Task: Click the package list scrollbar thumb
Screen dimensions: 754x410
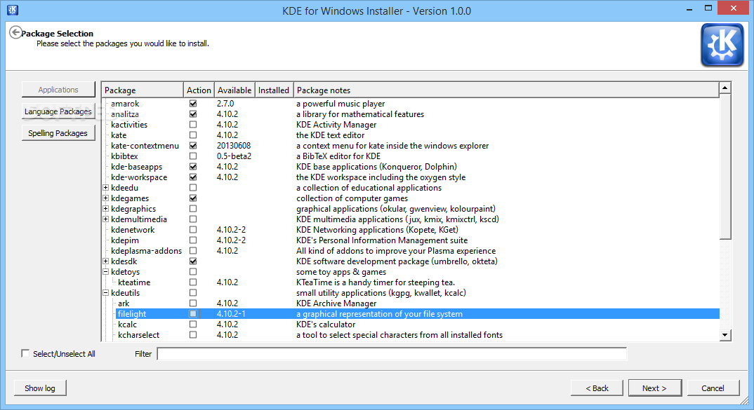Action: [725, 166]
